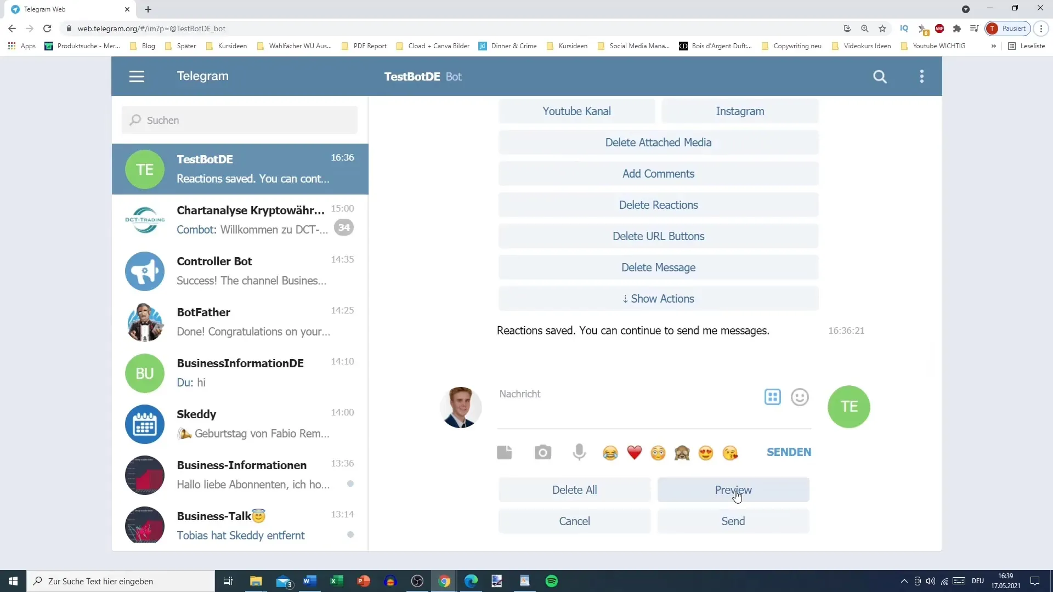Click the sticker/grid icon in message input

[x=772, y=397]
